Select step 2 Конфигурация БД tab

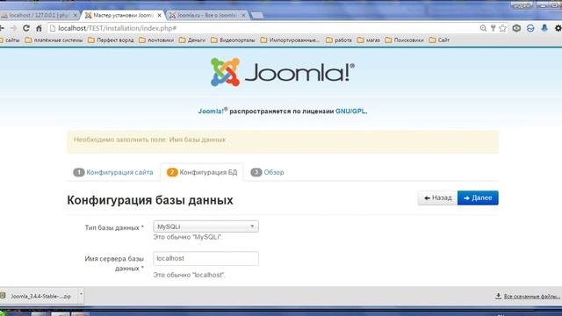point(202,172)
